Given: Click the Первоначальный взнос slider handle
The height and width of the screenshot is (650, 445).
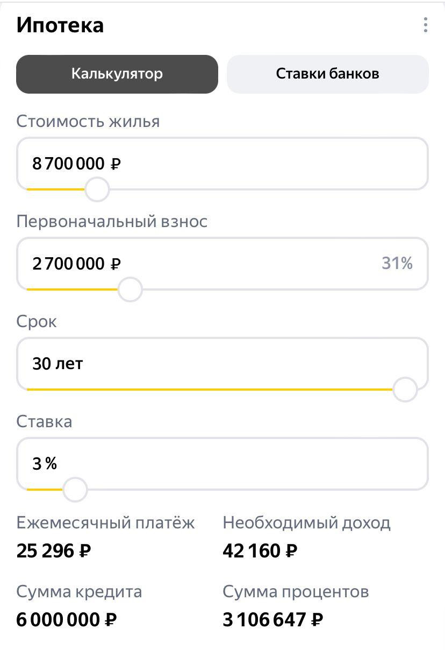Looking at the screenshot, I should [x=130, y=289].
